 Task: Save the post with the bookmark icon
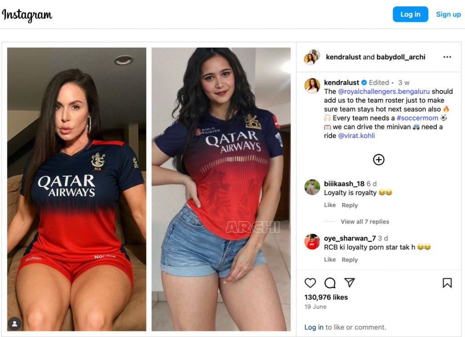coord(447,283)
